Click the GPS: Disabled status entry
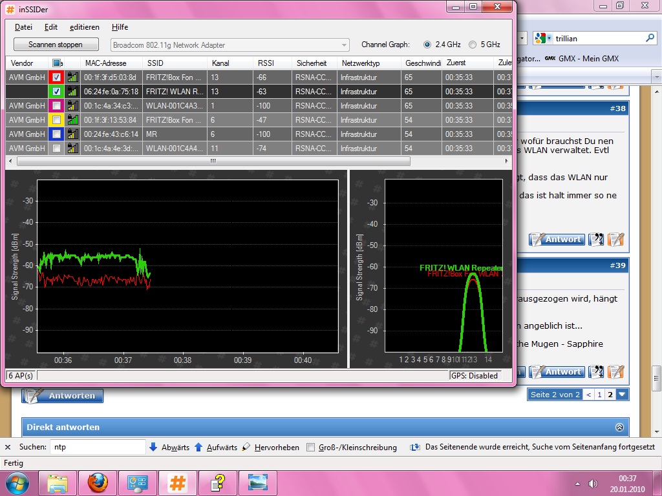662x496 pixels. [475, 375]
